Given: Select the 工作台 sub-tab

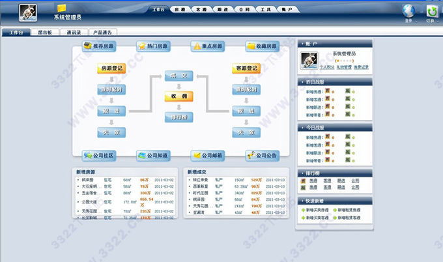Looking at the screenshot, I should (16, 33).
